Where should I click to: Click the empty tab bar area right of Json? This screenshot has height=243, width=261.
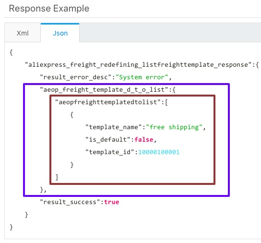[x=170, y=33]
